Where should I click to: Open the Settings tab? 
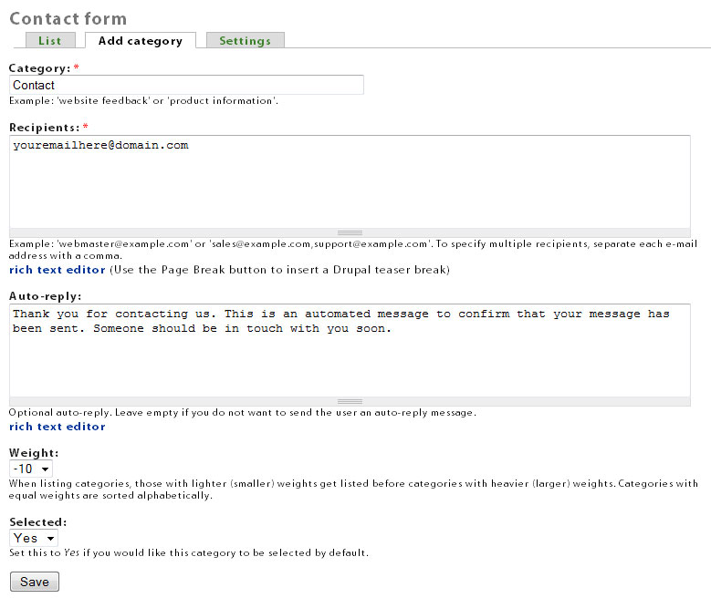[245, 40]
